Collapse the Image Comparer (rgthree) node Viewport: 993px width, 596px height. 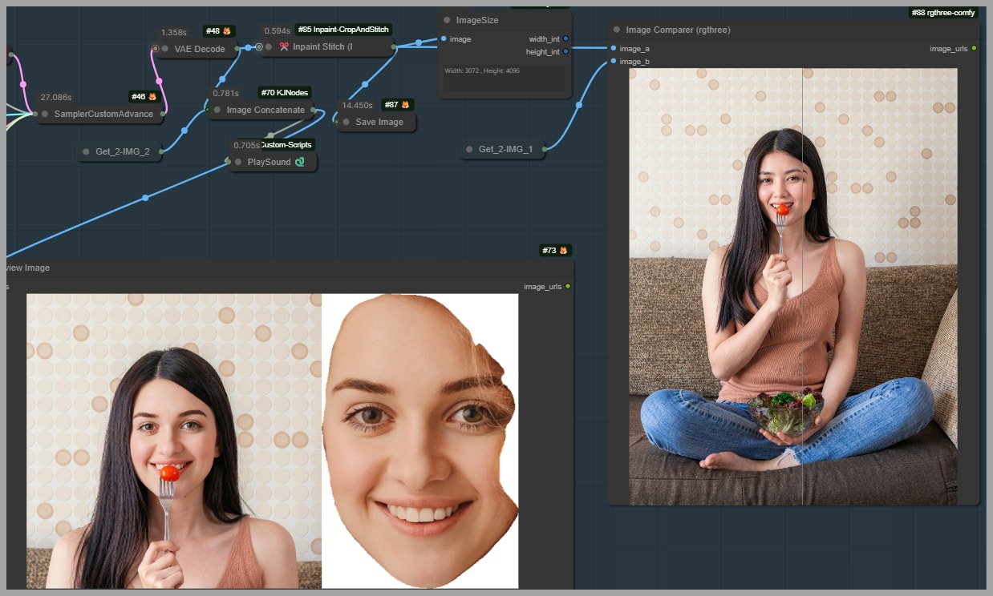(x=617, y=30)
